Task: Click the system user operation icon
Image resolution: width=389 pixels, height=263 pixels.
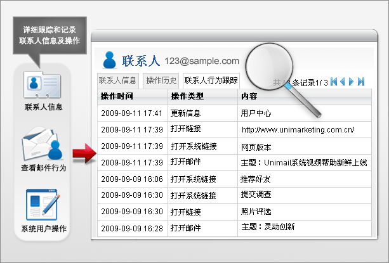Action: (43, 205)
